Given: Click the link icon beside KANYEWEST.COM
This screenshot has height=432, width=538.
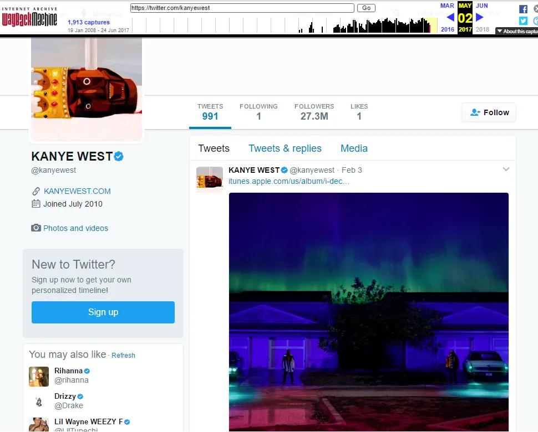Looking at the screenshot, I should pos(36,191).
